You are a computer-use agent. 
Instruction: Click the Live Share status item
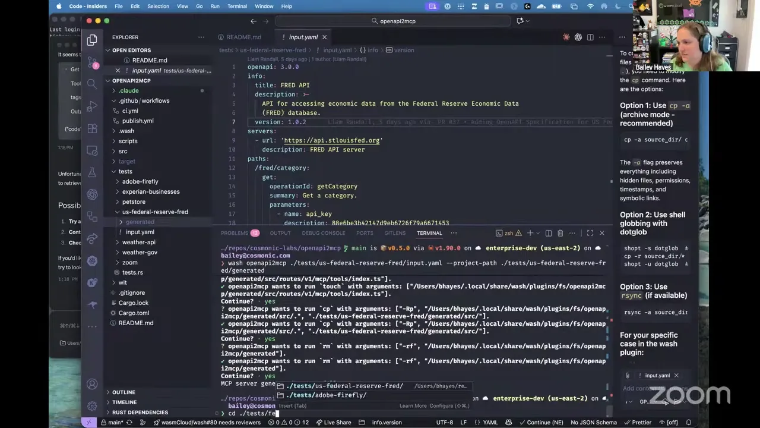point(332,423)
